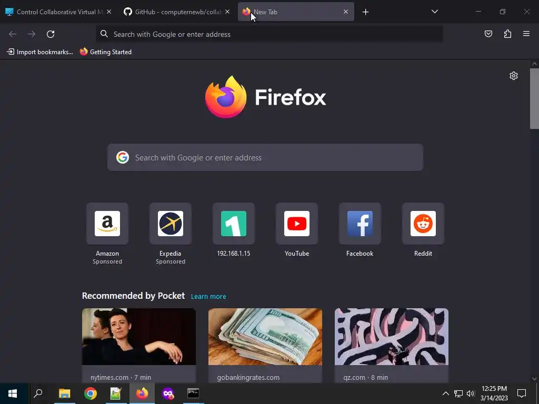Focus the top address bar
This screenshot has width=539, height=404.
click(x=269, y=34)
